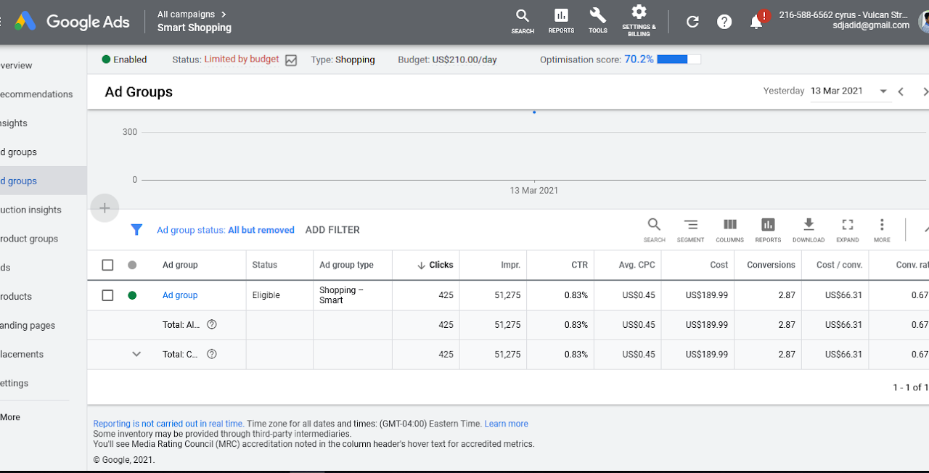Image resolution: width=929 pixels, height=473 pixels.
Task: Sort by the CTR column header
Action: coord(579,265)
